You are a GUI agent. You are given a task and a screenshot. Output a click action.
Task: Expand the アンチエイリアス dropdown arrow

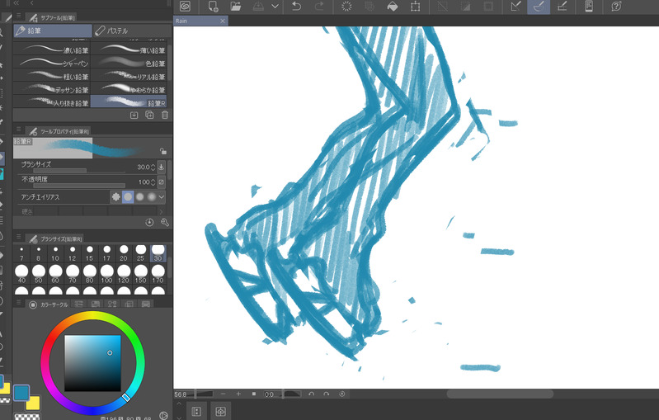coord(162,196)
